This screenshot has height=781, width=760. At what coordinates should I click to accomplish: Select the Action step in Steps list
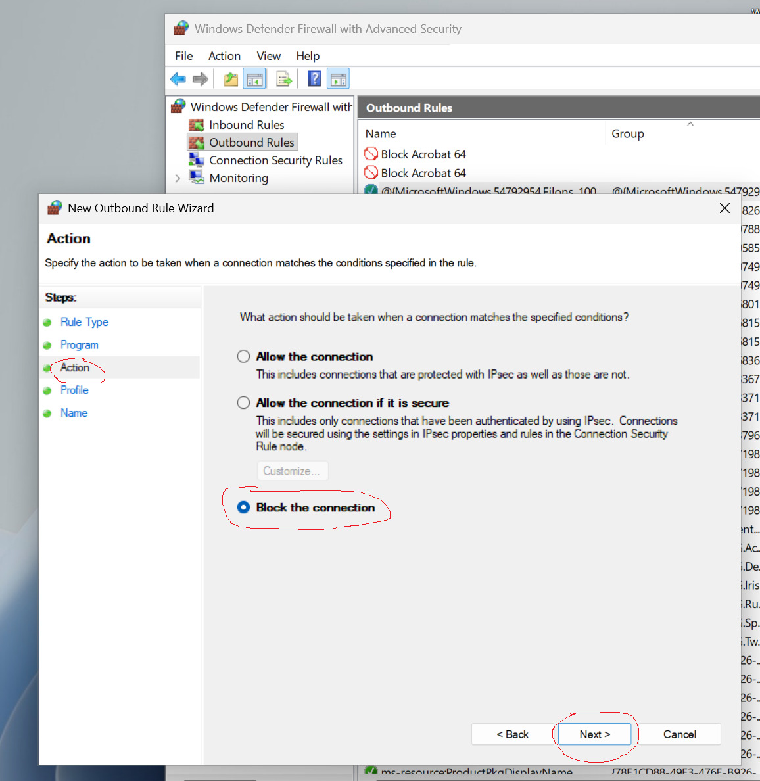75,367
